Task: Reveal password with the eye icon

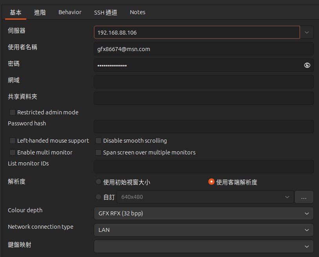Action: (x=307, y=65)
